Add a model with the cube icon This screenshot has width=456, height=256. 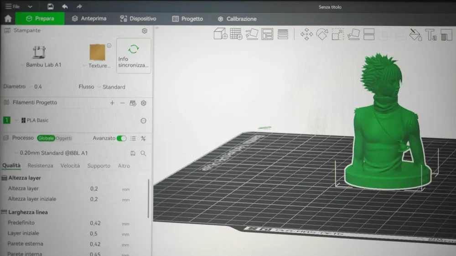tap(220, 34)
